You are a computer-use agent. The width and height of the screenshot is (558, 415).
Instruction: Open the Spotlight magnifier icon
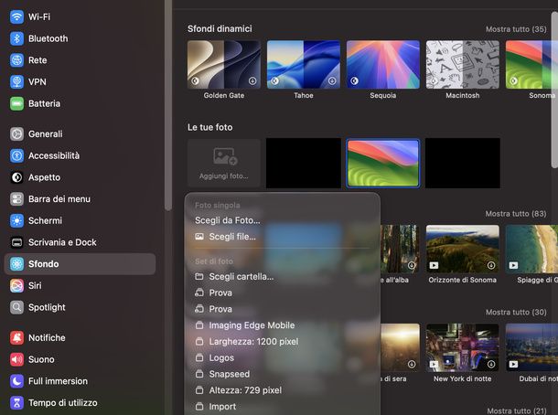16,307
